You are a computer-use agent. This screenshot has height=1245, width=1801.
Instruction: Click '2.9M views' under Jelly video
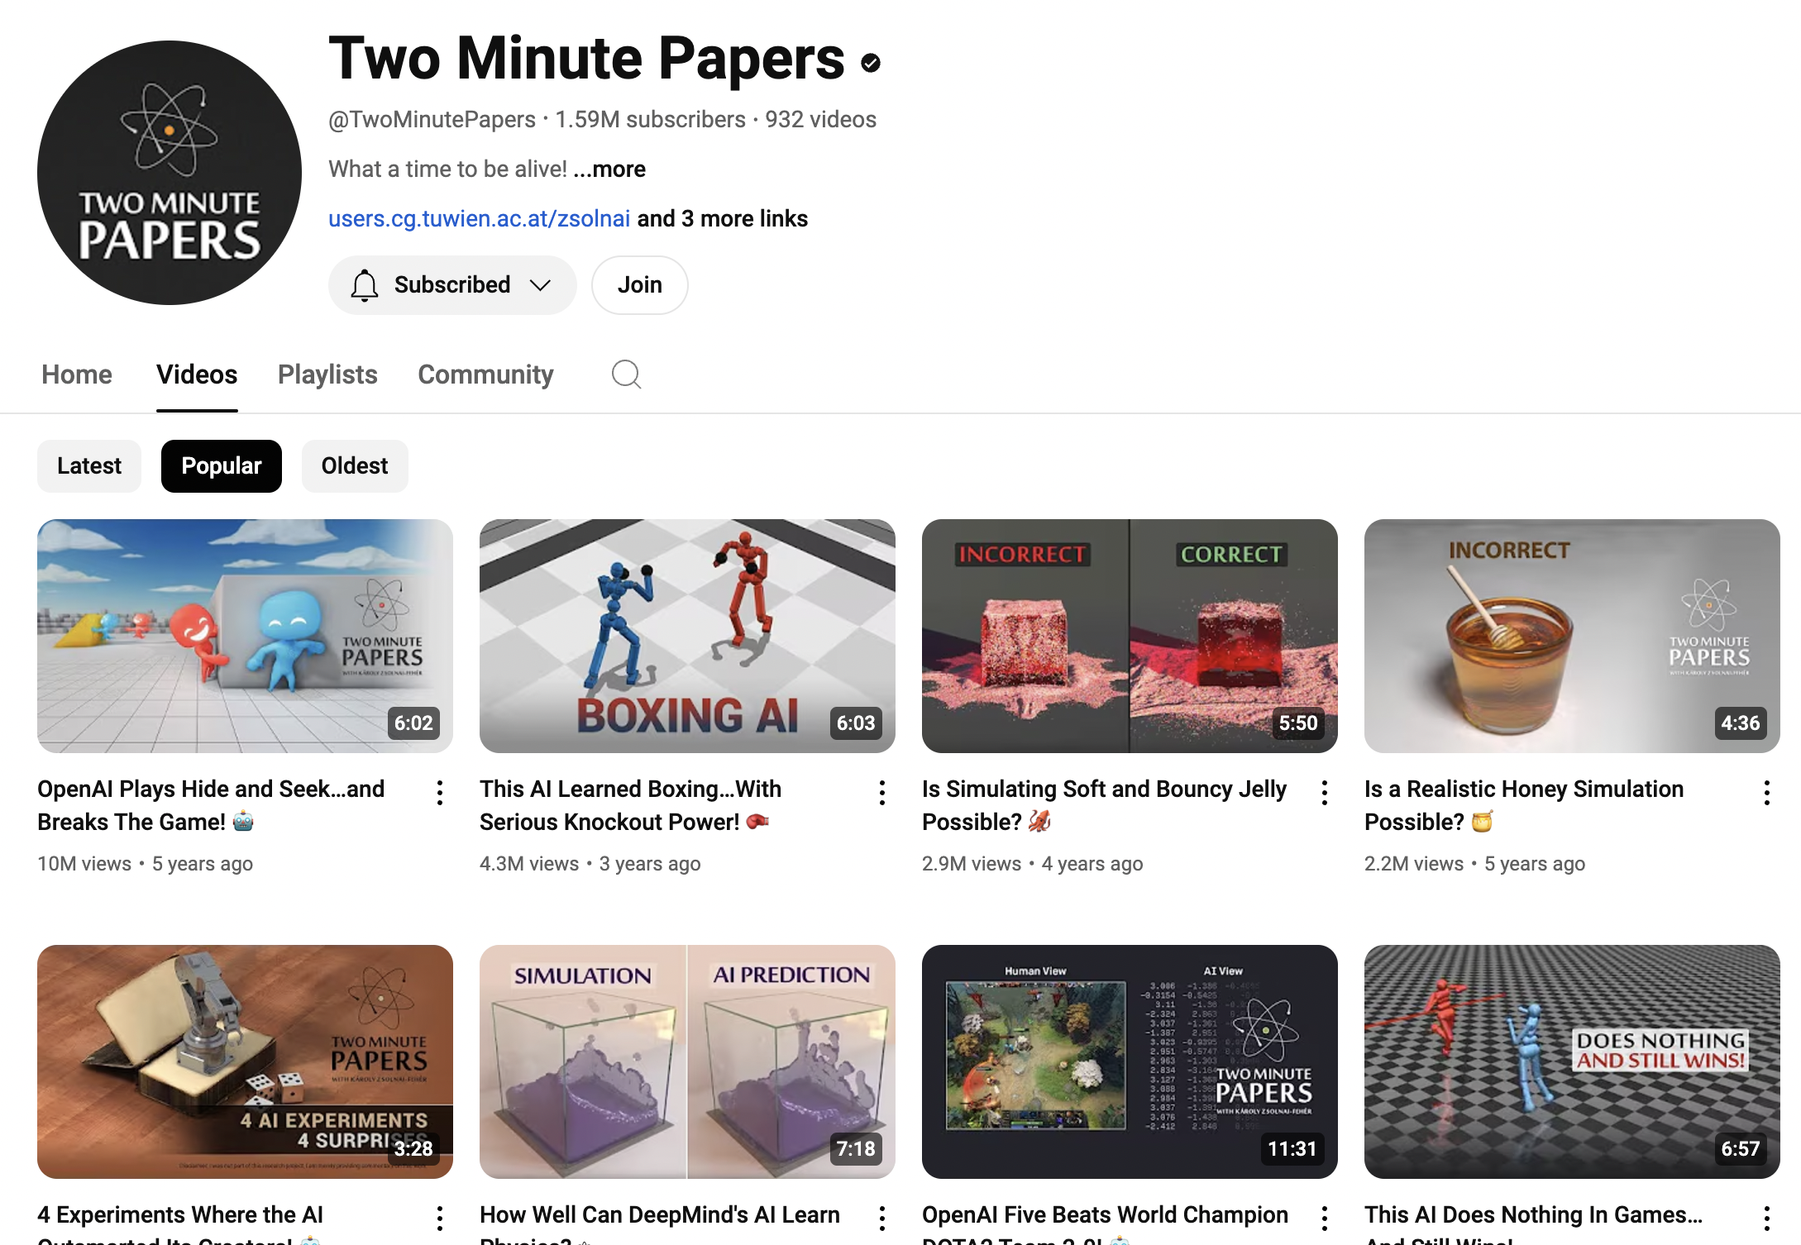click(972, 864)
